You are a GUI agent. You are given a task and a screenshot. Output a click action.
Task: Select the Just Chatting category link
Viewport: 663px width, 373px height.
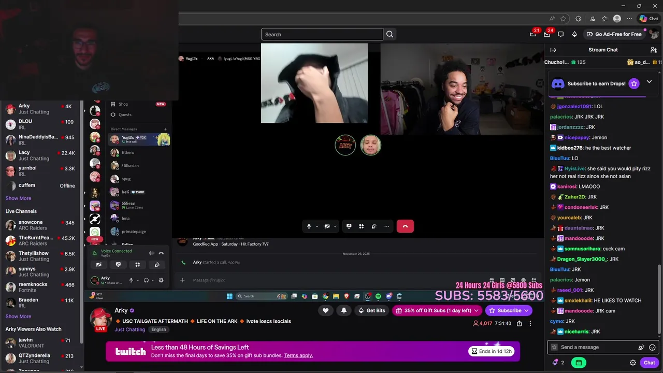[130, 329]
